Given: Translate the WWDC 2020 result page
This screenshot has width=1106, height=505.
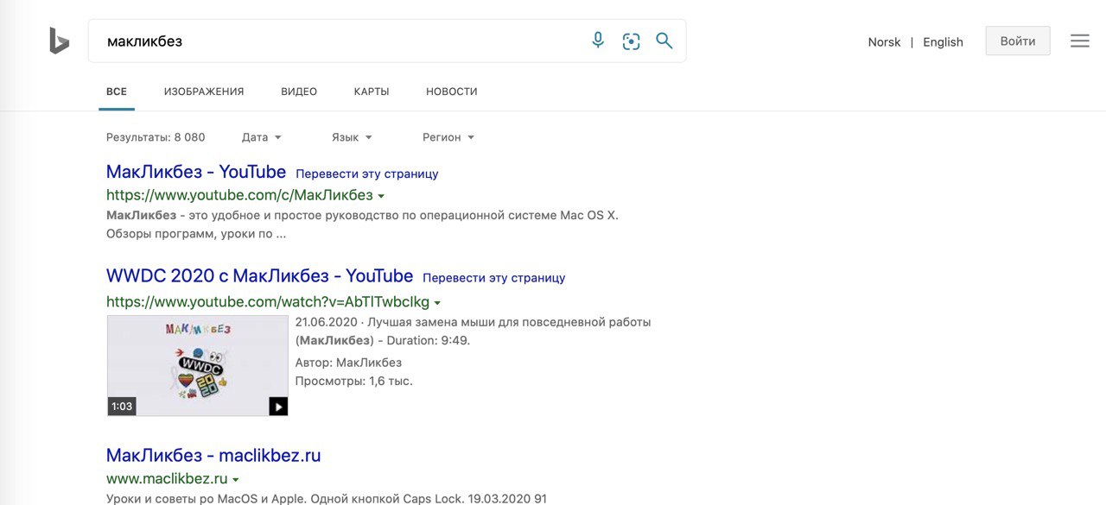Looking at the screenshot, I should click(x=494, y=278).
